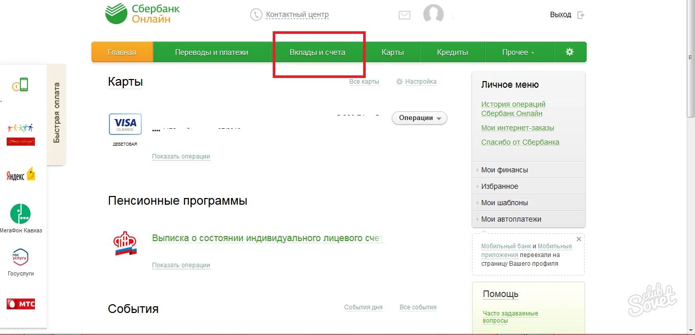695x335 pixels.
Task: Click the Все события link
Action: [418, 307]
